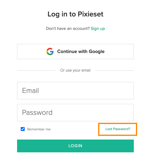Screen dimensions: 153x163
Task: Click the blue checkmark beside Remember me
Action: coord(23,129)
